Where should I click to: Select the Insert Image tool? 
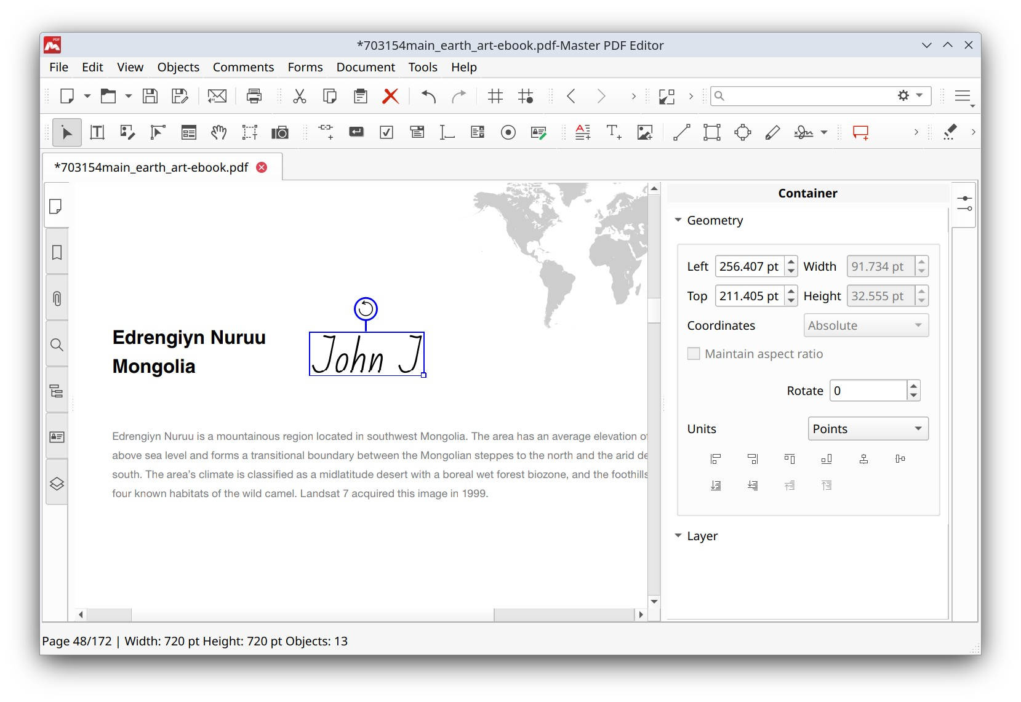645,132
